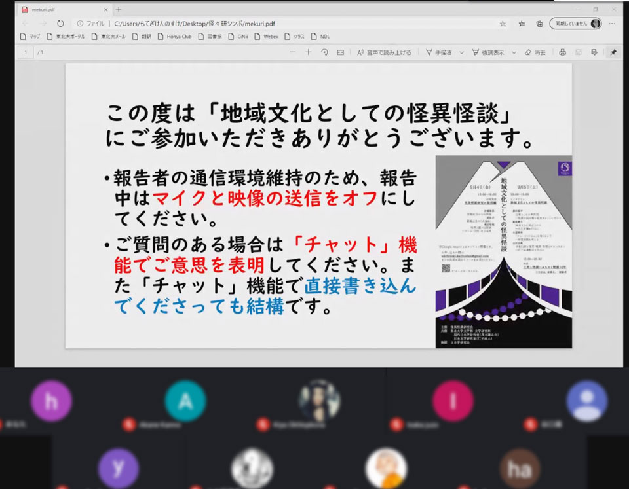Open the 東北大メール bookmark
Screen dimensions: 629x489
(x=108, y=37)
